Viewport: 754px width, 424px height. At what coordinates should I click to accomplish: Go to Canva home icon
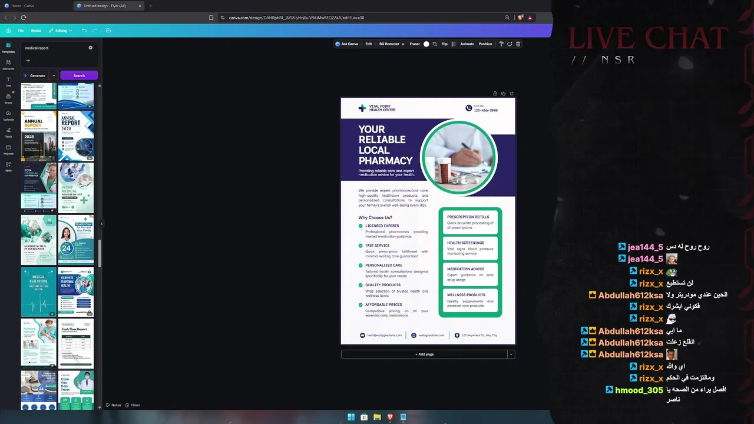pyautogui.click(x=8, y=31)
